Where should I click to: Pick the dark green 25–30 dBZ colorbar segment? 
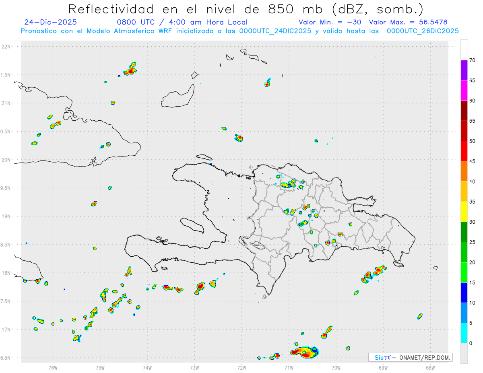point(464,232)
